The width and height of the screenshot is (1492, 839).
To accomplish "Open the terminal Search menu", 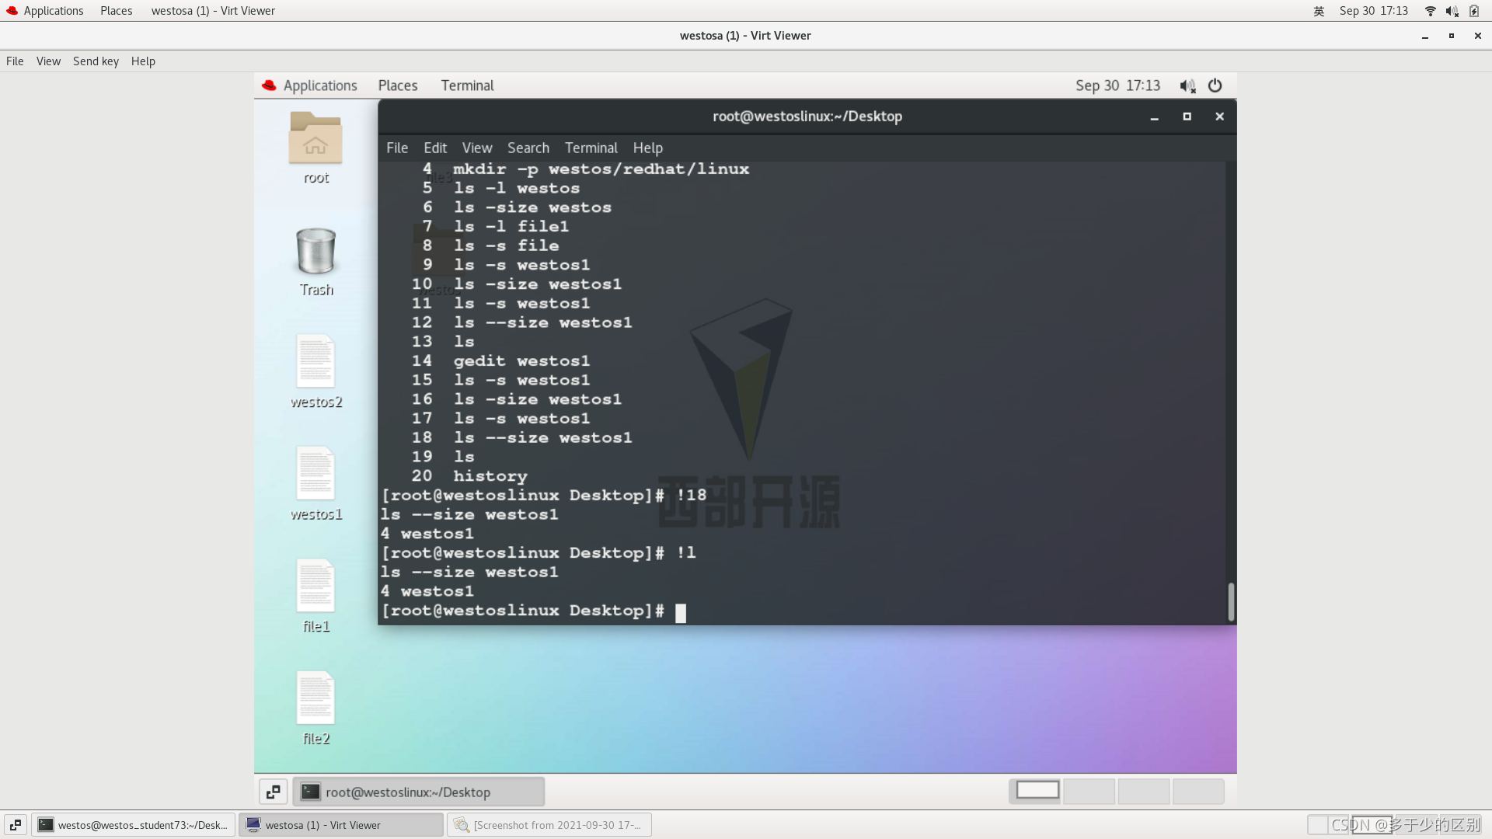I will tap(528, 148).
